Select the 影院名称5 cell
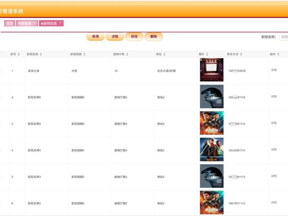Image resolution: width=288 pixels, height=216 pixels. [34, 124]
